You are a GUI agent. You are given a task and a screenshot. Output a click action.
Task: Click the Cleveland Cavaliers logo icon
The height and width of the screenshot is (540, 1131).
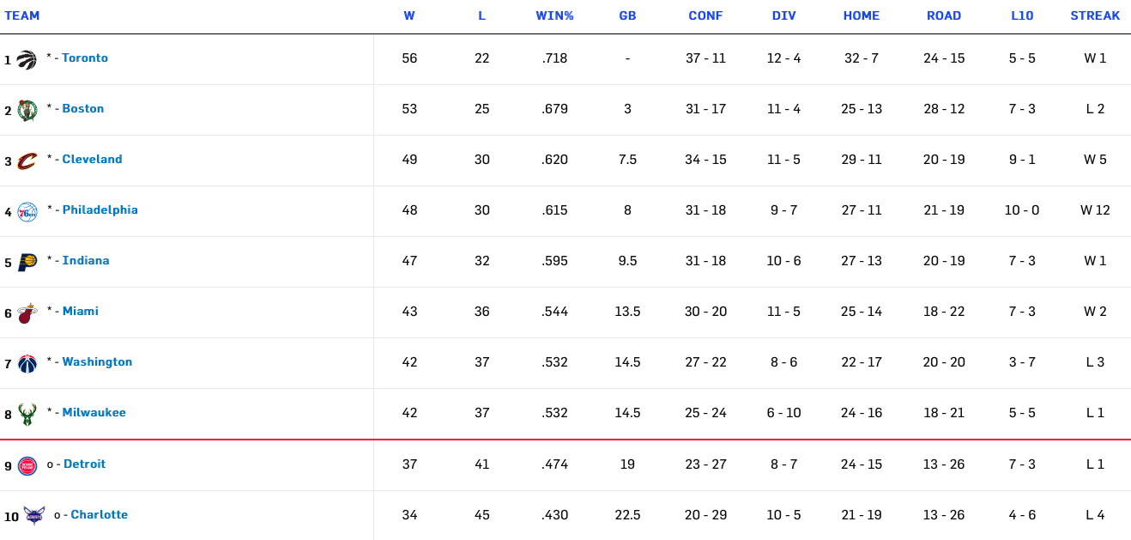(27, 161)
